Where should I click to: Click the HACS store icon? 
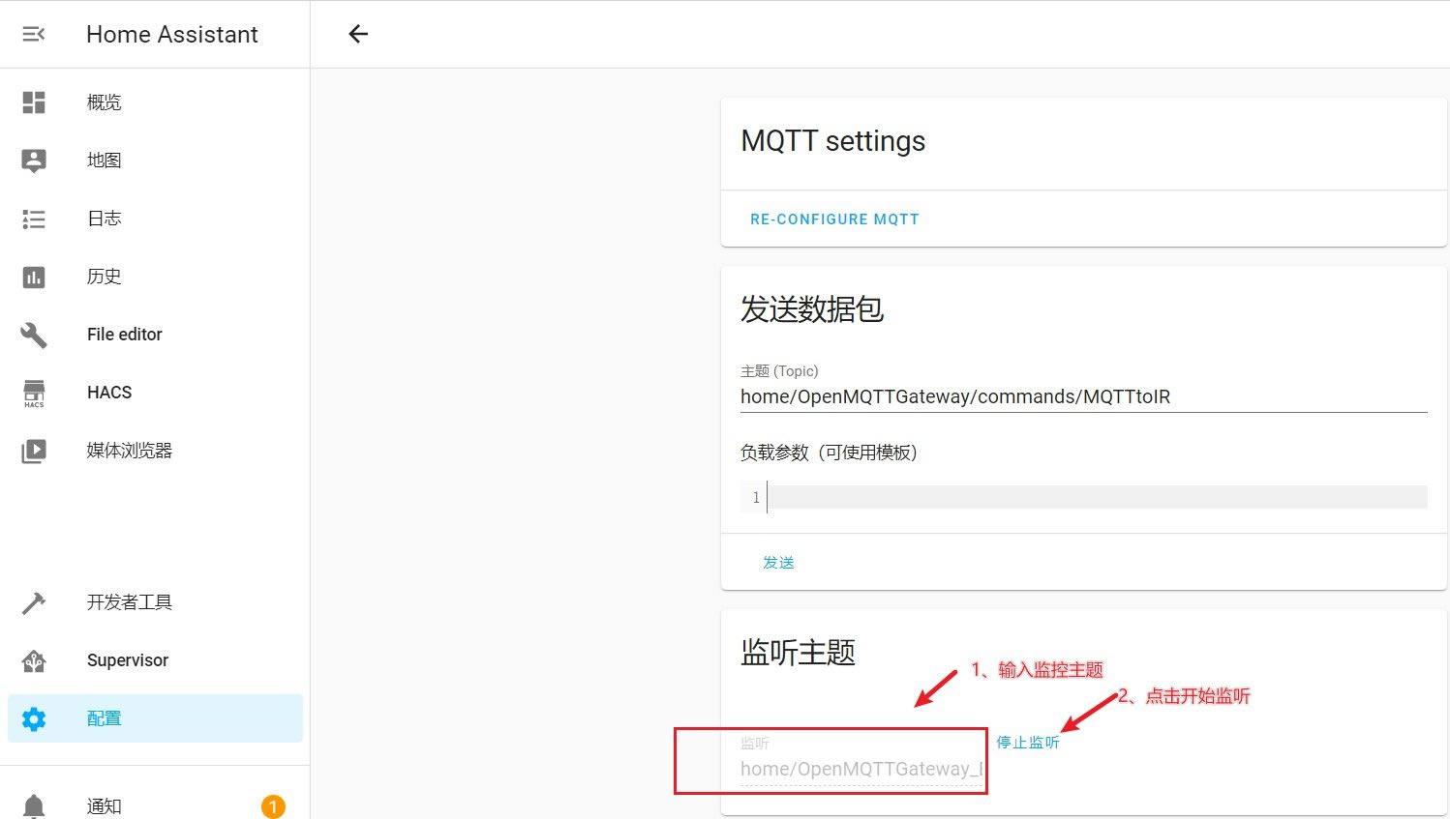coord(34,393)
